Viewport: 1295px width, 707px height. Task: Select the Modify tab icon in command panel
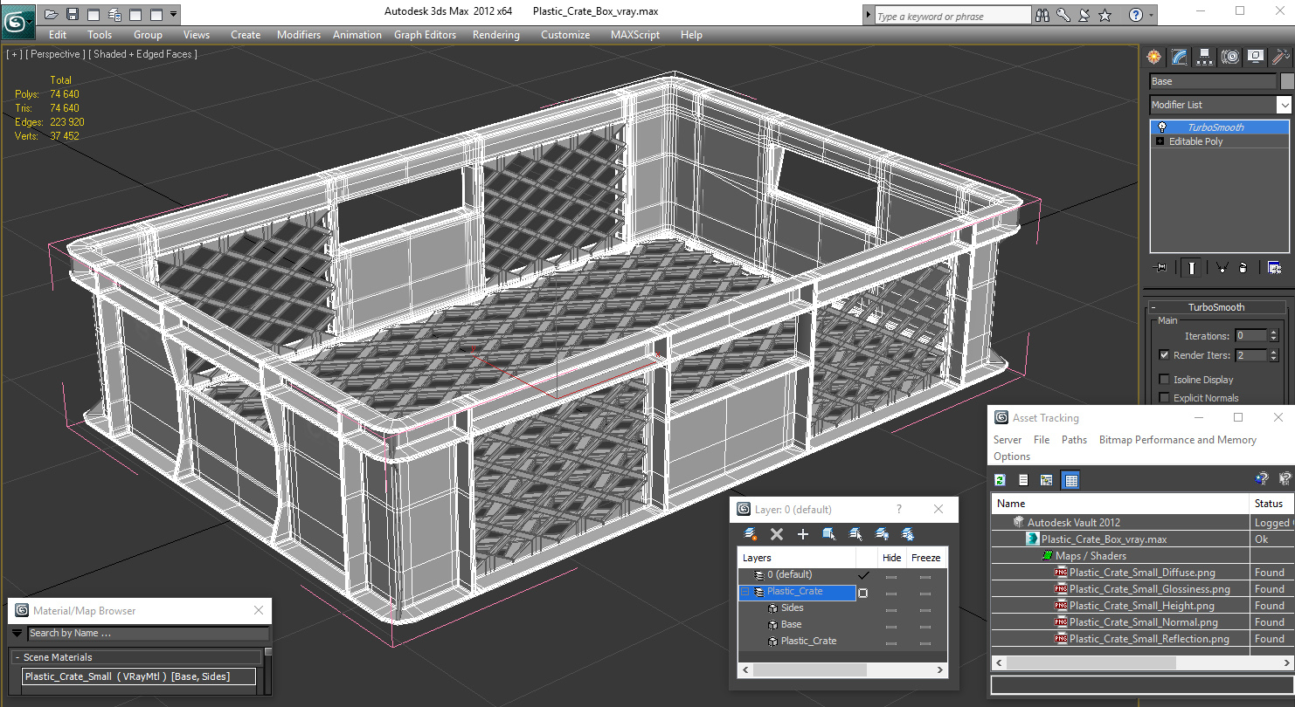click(x=1179, y=57)
